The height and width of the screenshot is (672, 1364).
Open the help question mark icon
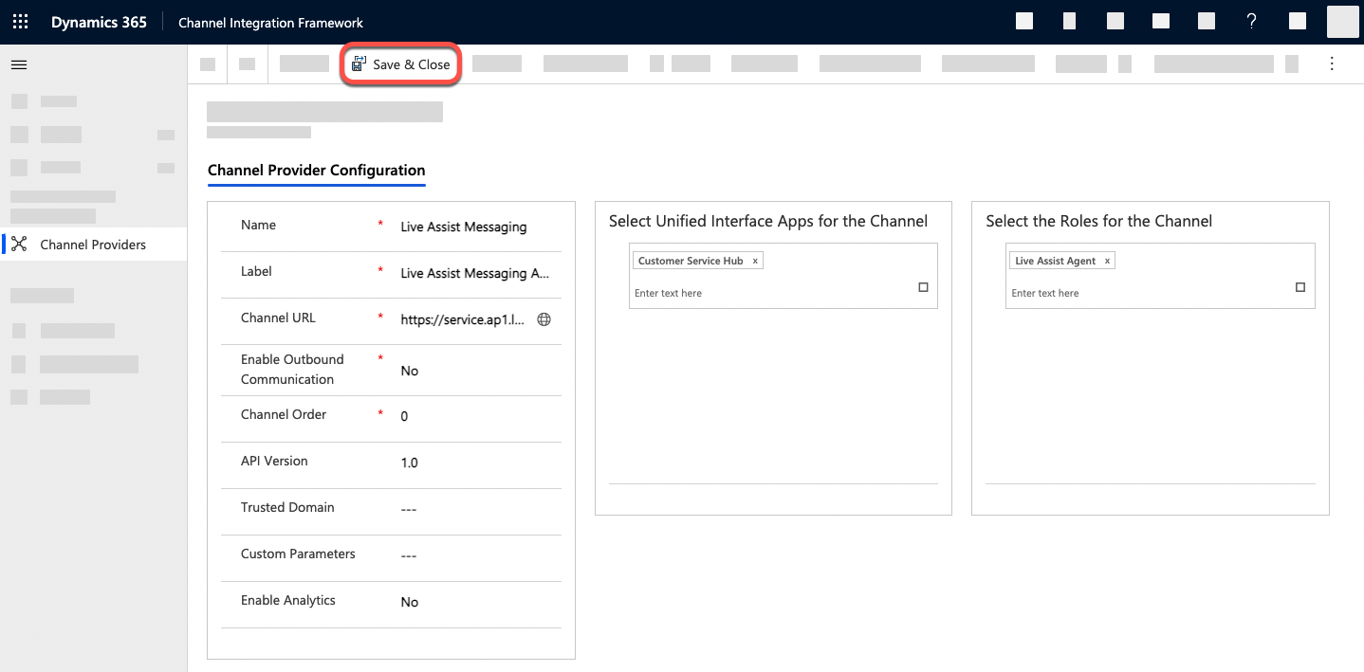1252,22
